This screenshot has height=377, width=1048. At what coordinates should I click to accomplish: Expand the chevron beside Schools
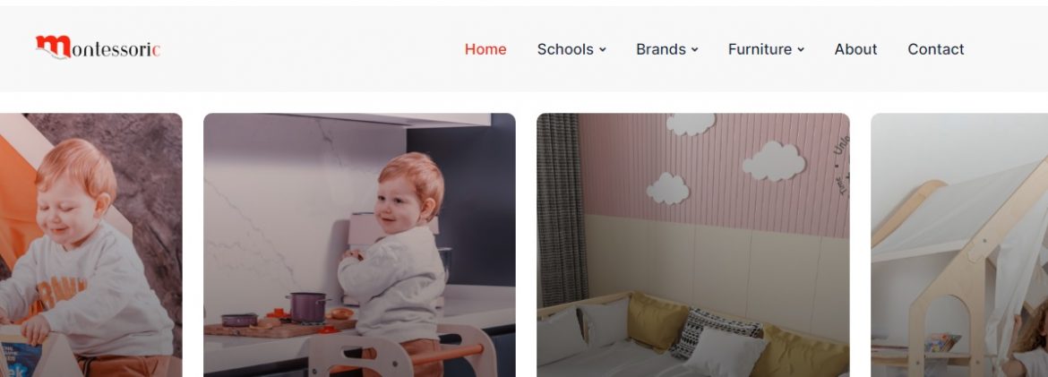tap(602, 49)
